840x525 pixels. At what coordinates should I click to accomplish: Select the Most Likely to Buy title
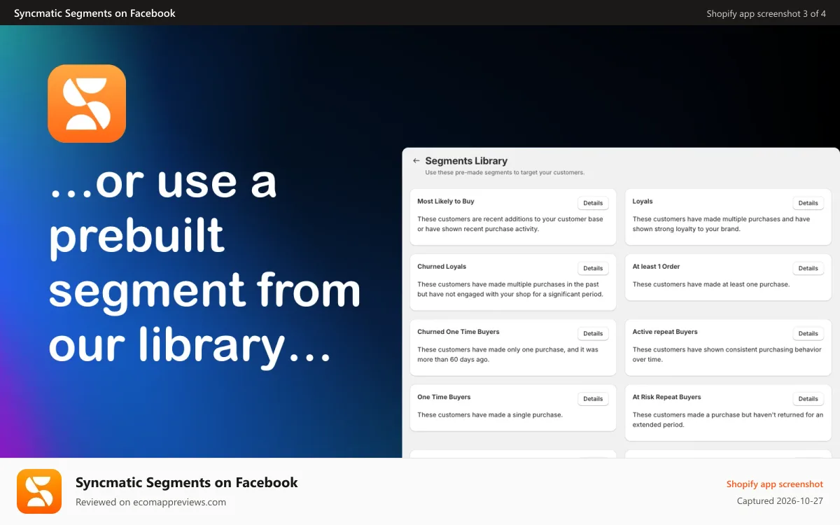446,201
